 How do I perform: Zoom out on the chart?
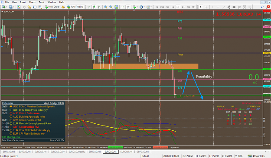pyautogui.click(x=111, y=7)
